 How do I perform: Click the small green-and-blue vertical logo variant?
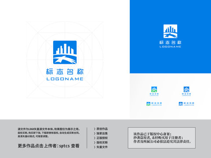[x=154, y=91]
